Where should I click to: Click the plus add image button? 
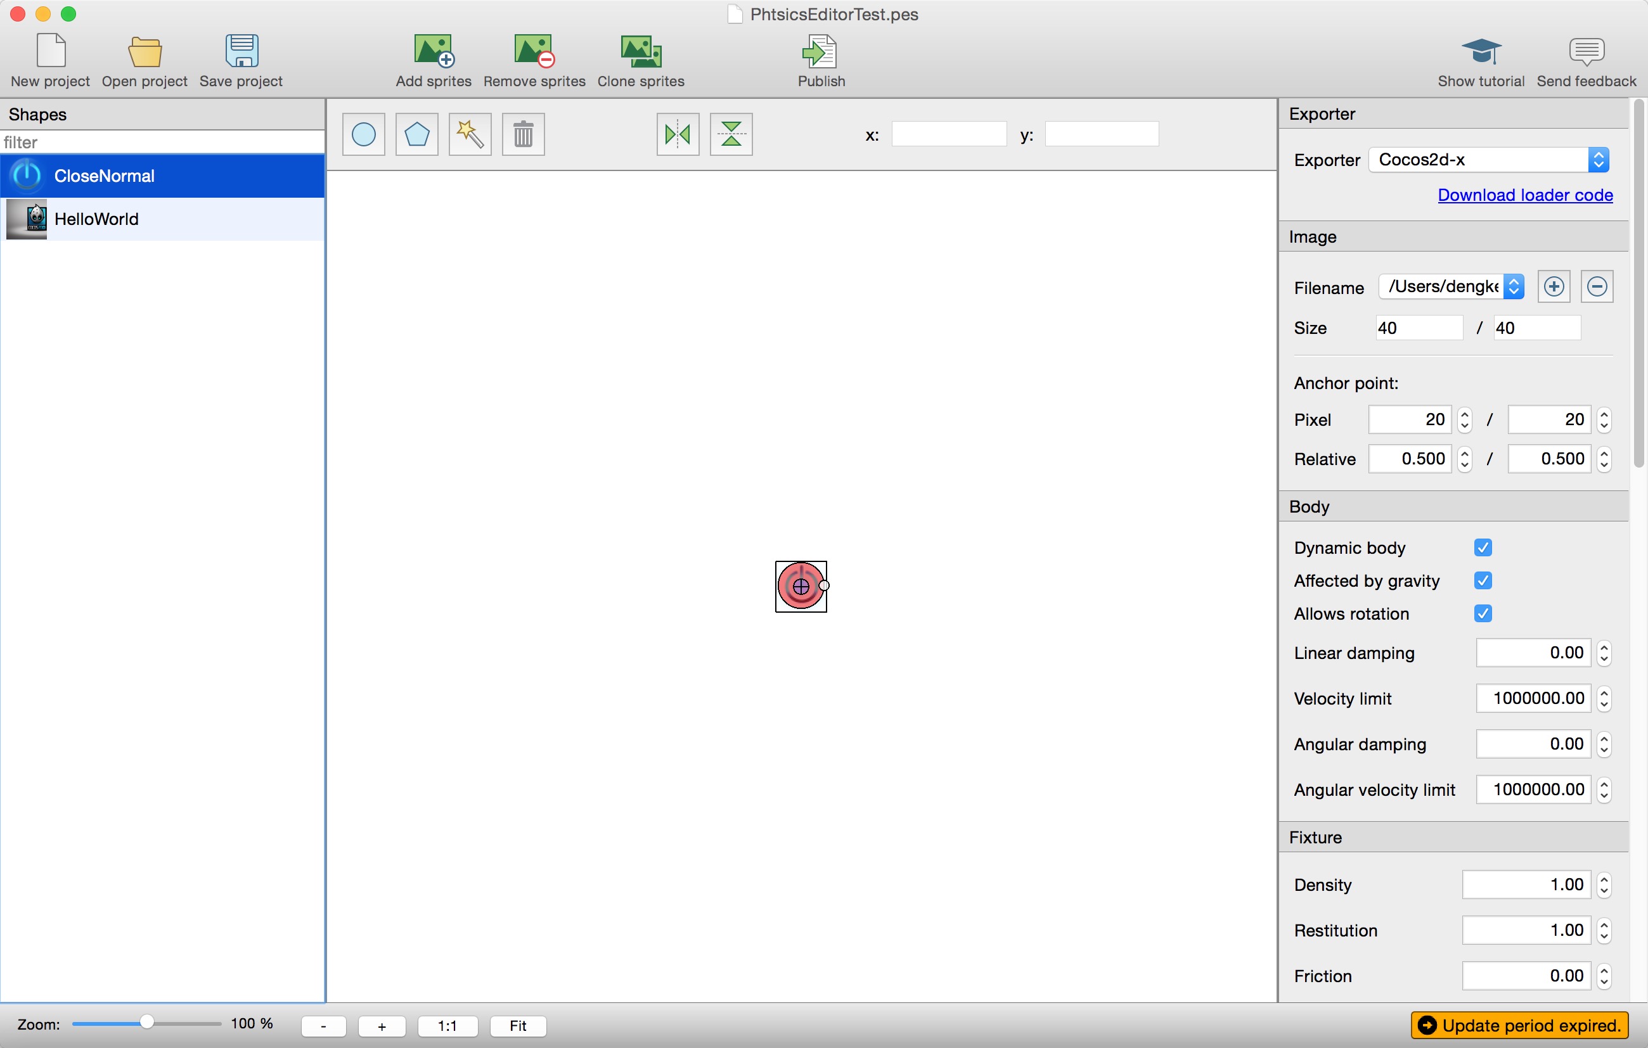point(1554,286)
